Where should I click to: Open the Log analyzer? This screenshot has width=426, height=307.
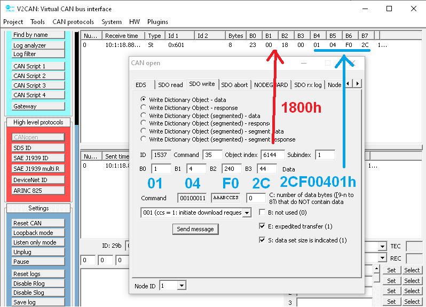38,45
